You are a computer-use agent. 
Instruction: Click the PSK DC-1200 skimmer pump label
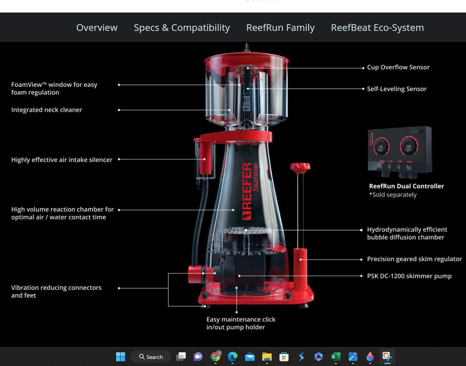click(409, 276)
